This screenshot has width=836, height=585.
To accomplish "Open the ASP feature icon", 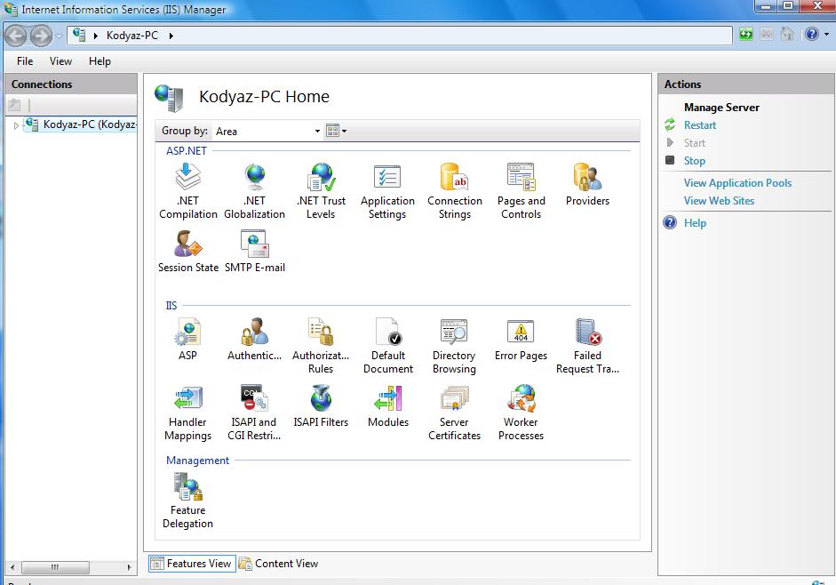I will pyautogui.click(x=187, y=340).
